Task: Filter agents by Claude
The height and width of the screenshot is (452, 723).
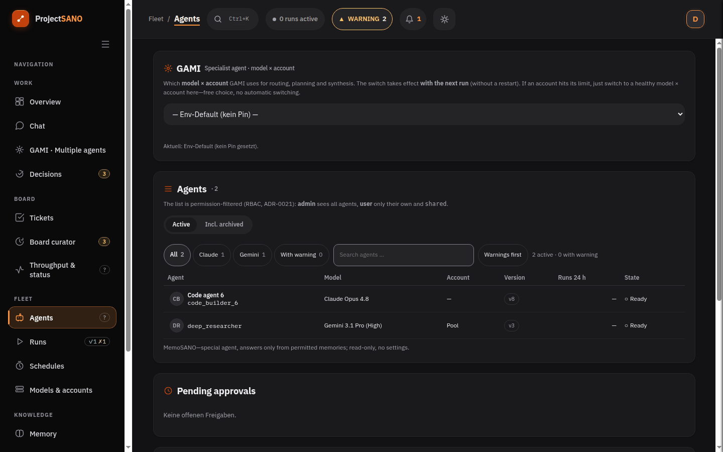Action: coord(212,255)
